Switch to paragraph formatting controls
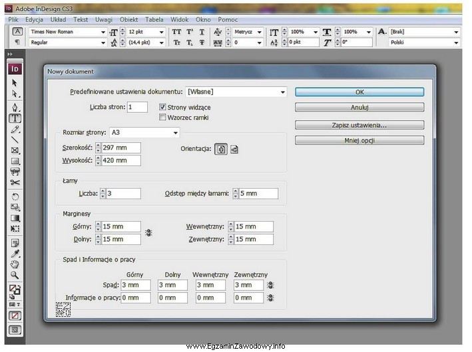Screen dimensions: 472x352 click(17, 42)
